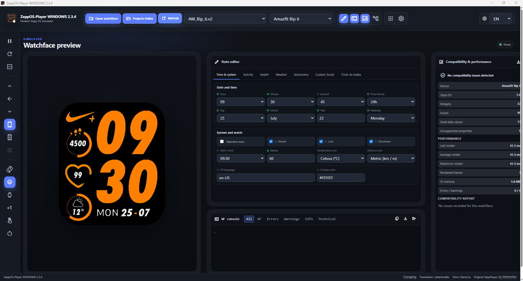The width and height of the screenshot is (523, 281).
Task: Open the Month dropdown showing July
Action: 291,118
